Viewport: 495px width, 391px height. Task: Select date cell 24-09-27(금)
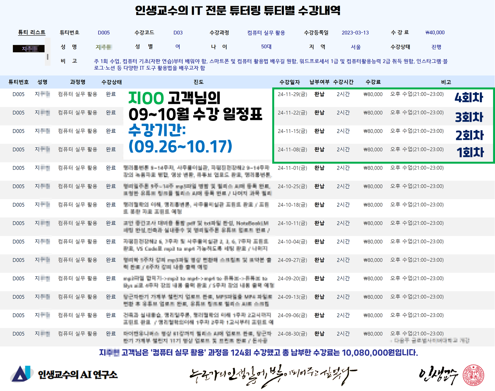[292, 260]
